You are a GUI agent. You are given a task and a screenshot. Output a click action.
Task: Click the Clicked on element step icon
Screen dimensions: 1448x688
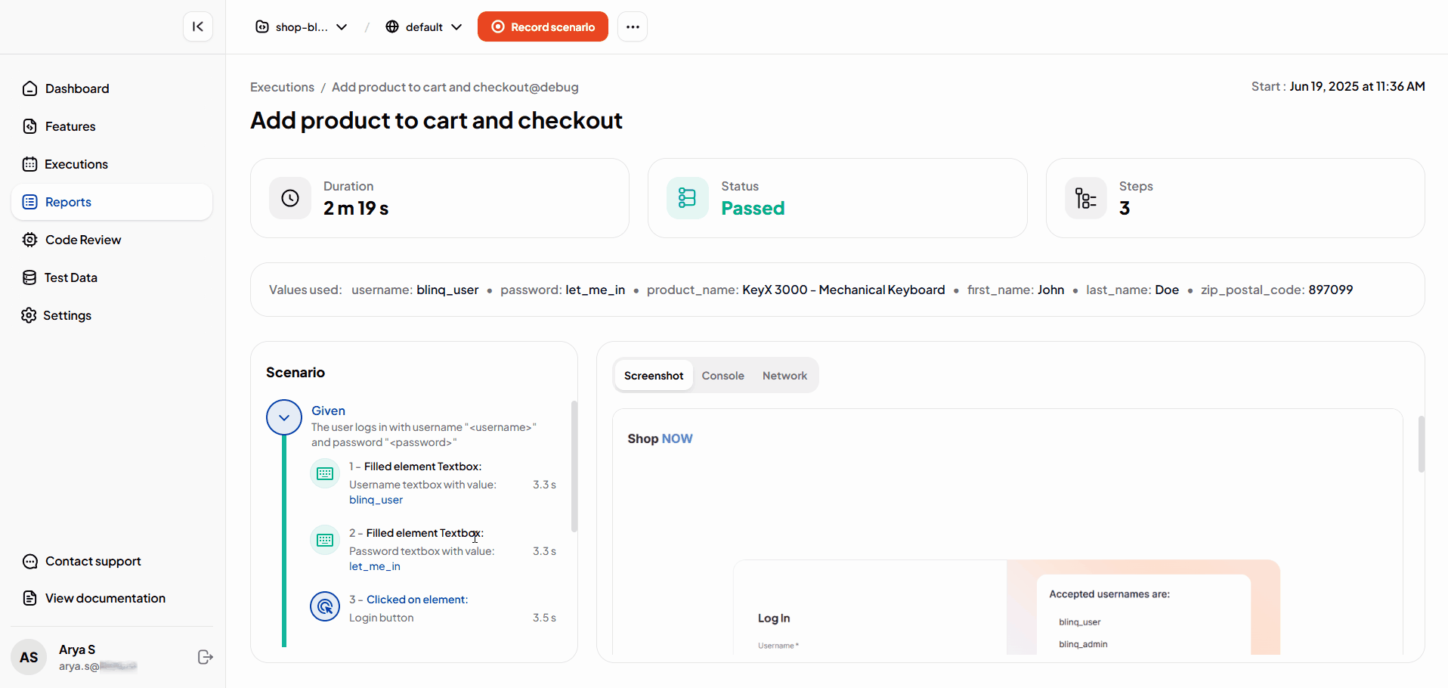click(325, 606)
